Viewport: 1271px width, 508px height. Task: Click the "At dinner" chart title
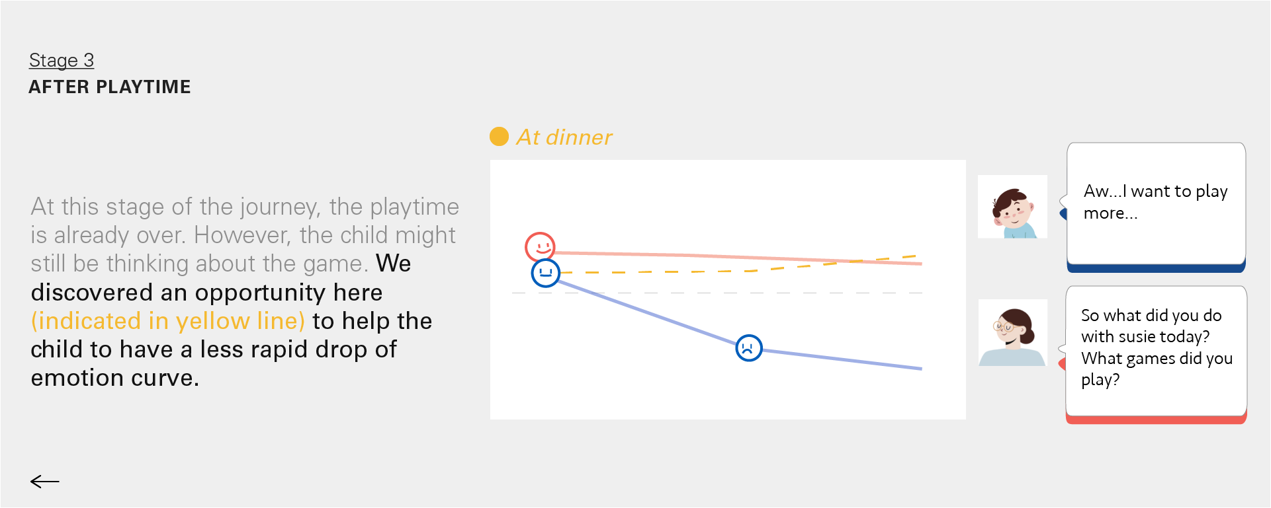click(564, 137)
